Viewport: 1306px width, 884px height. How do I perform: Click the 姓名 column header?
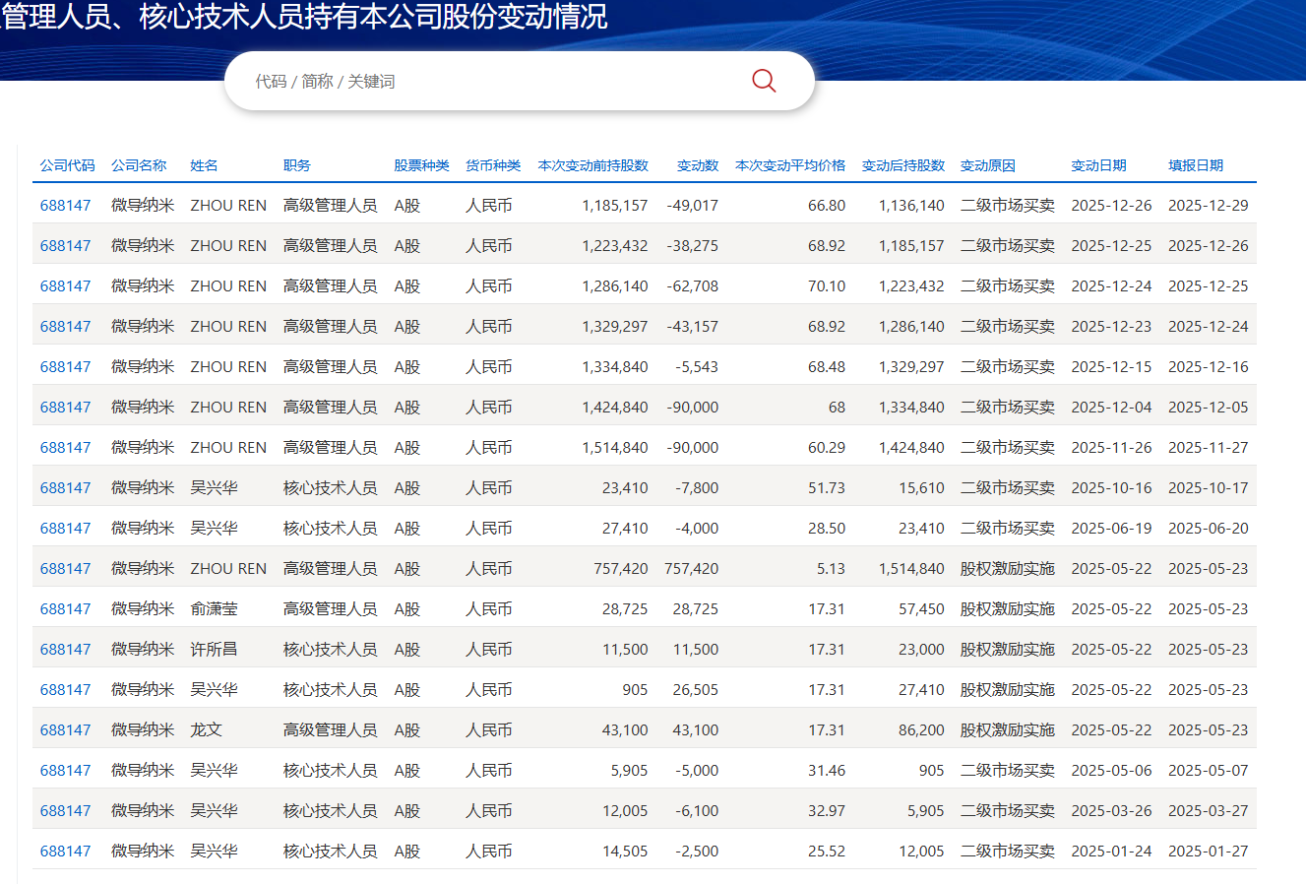[204, 165]
